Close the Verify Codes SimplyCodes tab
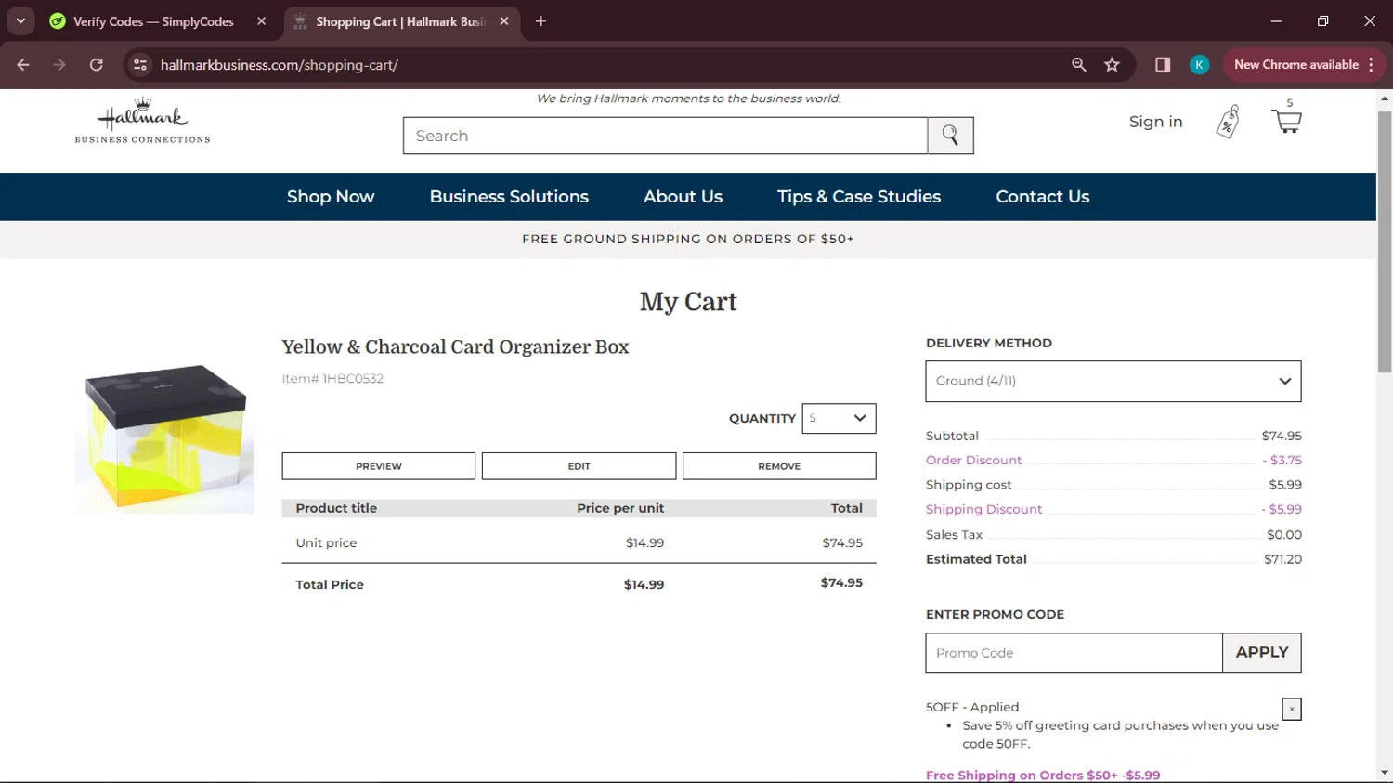 click(x=261, y=21)
